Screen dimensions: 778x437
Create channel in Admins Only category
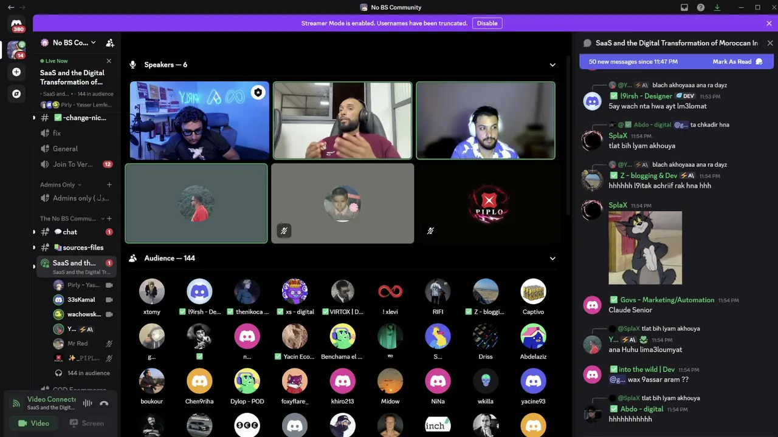coord(109,185)
